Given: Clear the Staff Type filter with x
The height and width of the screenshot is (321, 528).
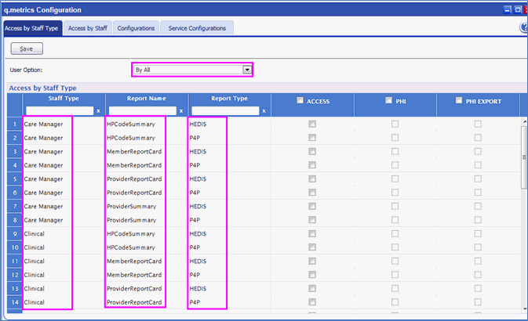Looking at the screenshot, I should tap(98, 111).
